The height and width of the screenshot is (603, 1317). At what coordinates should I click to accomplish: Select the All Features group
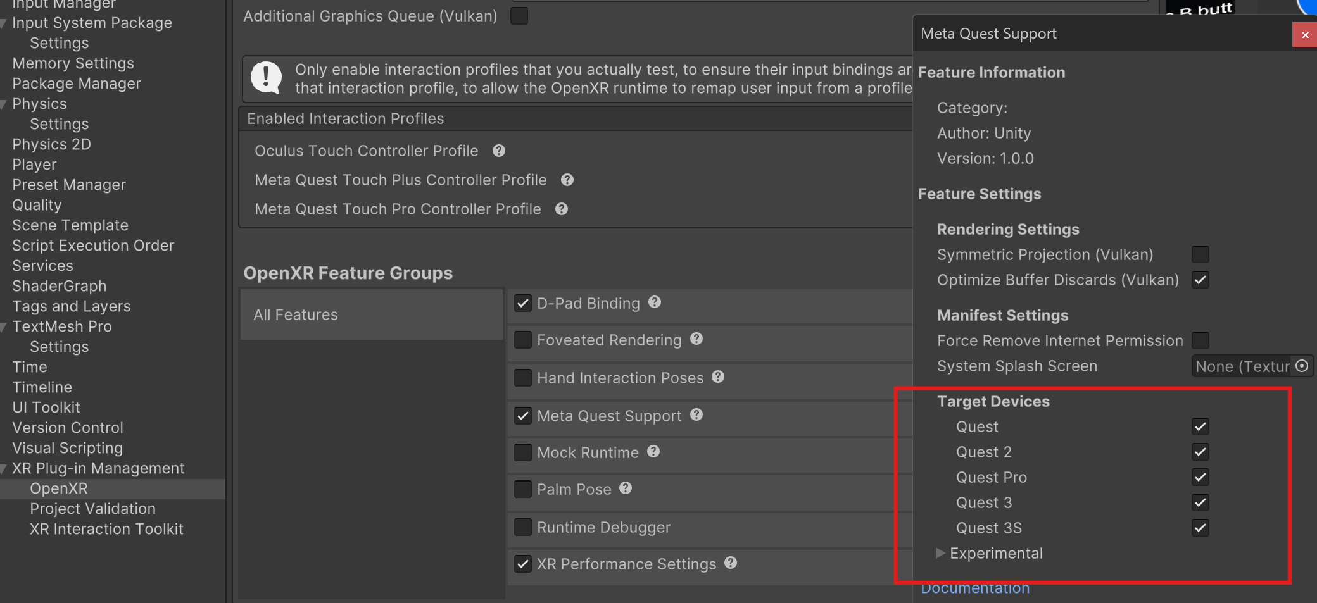tap(296, 314)
